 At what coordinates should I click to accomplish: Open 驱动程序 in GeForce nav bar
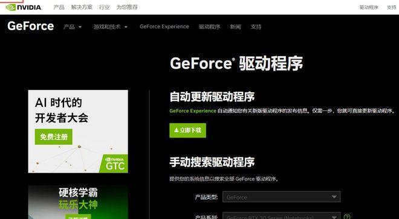(209, 27)
